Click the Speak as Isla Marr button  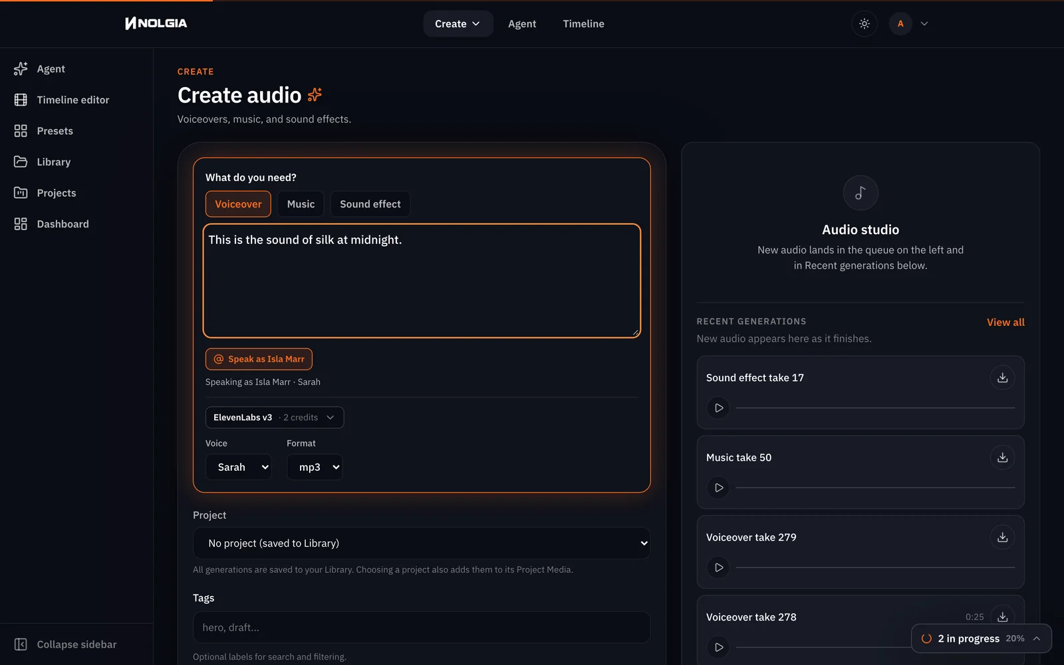tap(259, 359)
